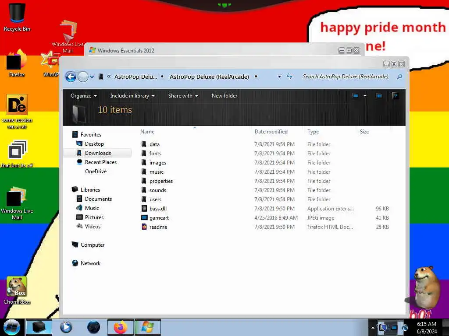Select ChomikBox desktop icon
The image size is (449, 336).
[x=17, y=290]
